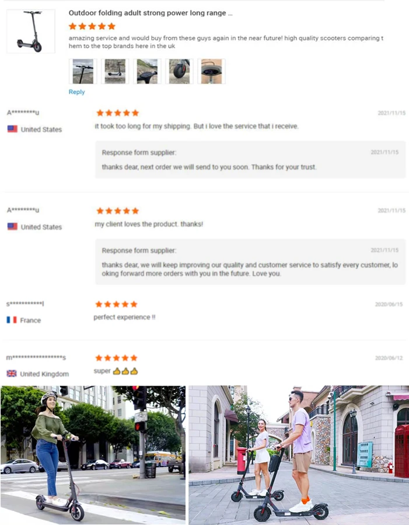Open the photo of couple with two scooters
The image size is (409, 525).
299,454
